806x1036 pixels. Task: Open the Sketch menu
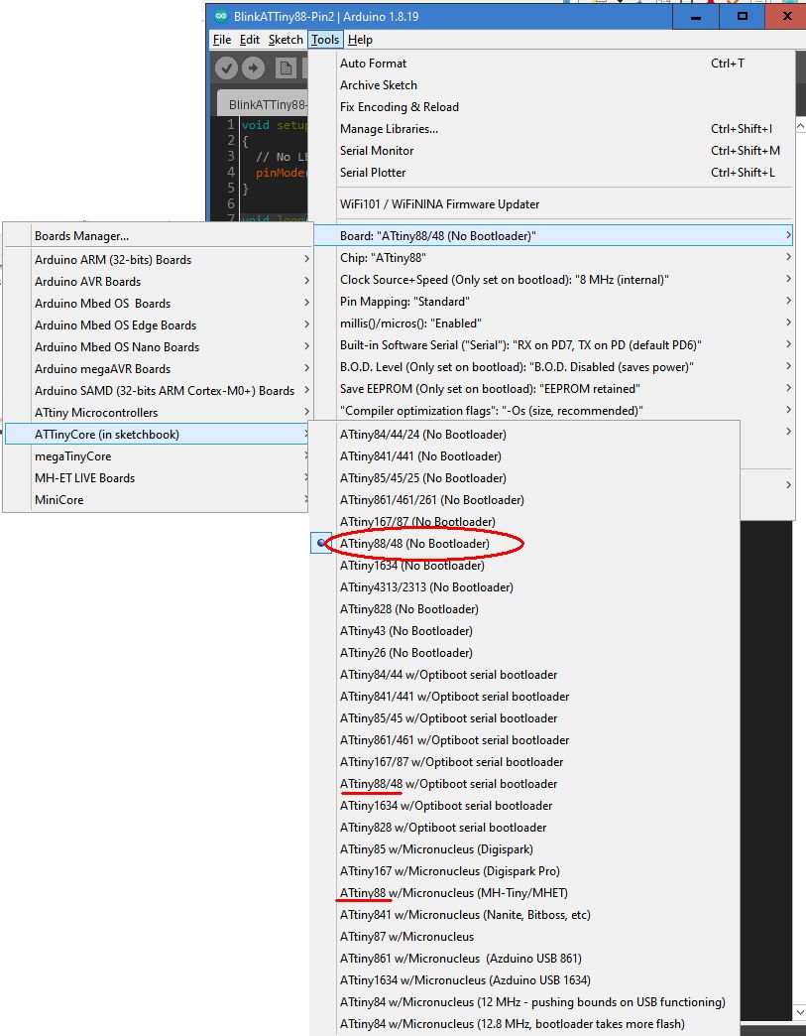[x=285, y=39]
